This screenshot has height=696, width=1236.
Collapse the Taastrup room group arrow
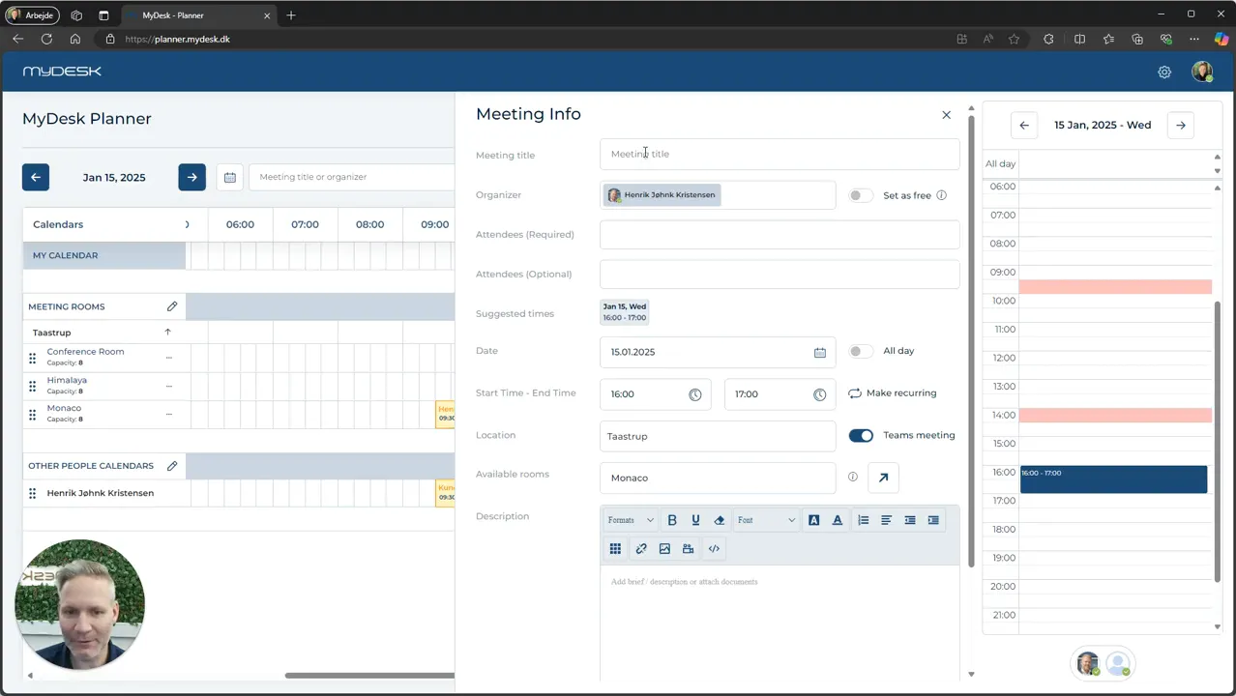click(x=167, y=333)
